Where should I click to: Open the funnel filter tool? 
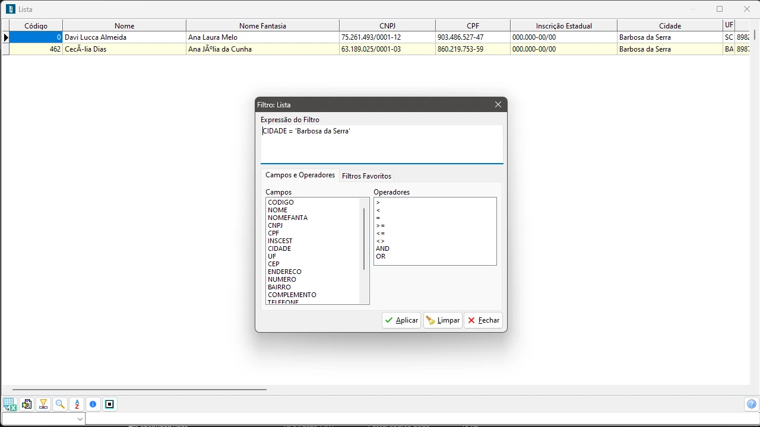(x=43, y=404)
